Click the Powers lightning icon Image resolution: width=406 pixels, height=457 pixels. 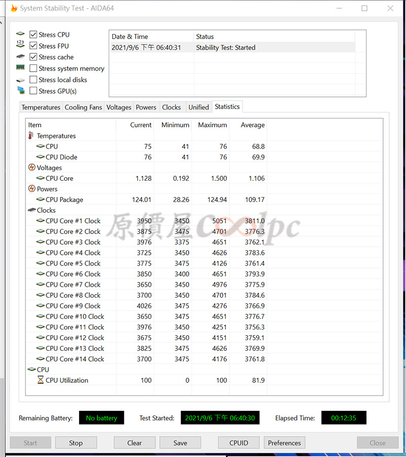click(x=32, y=188)
